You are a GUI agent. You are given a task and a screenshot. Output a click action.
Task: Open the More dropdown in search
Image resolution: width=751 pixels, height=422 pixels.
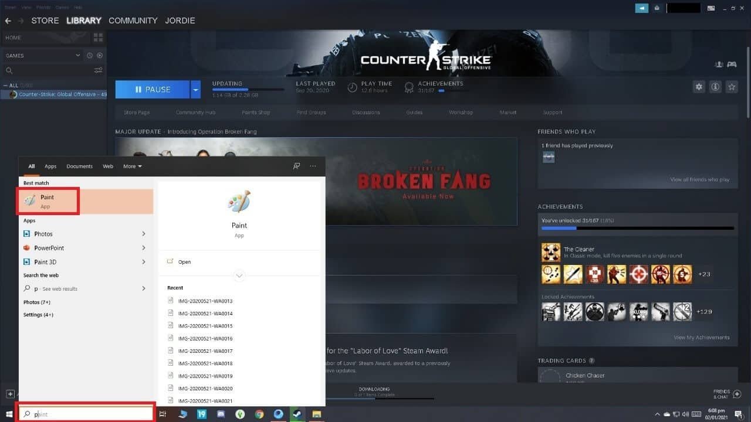(133, 166)
